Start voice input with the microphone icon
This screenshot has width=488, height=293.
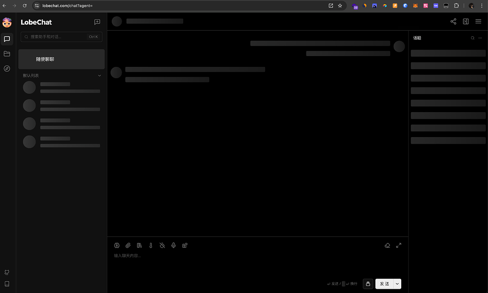coord(174,245)
